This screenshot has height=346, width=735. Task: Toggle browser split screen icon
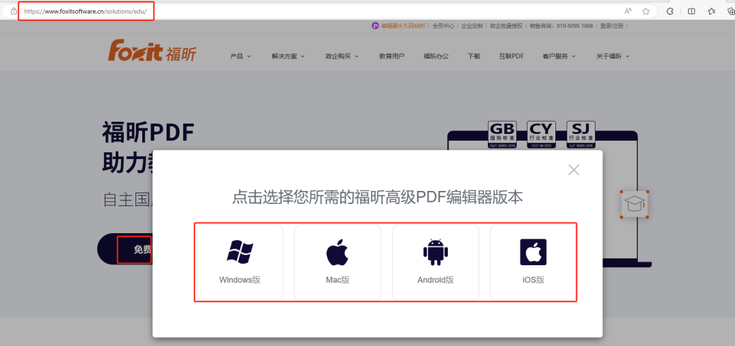click(691, 12)
